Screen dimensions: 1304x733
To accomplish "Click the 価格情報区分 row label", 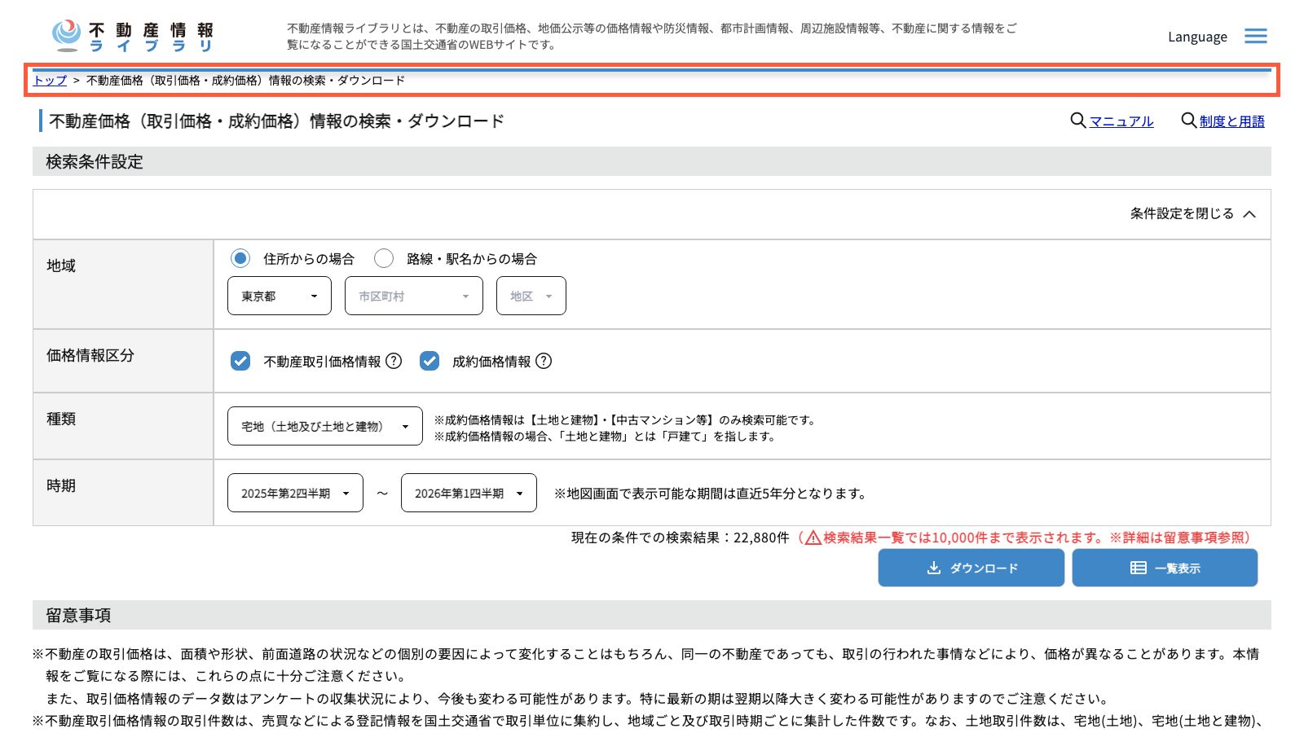I will (x=90, y=355).
